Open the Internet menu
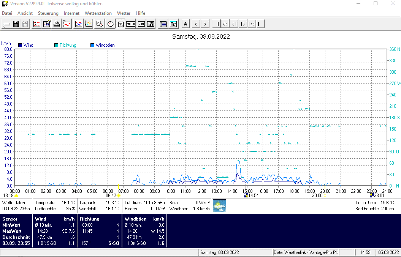401x257 pixels. point(71,13)
